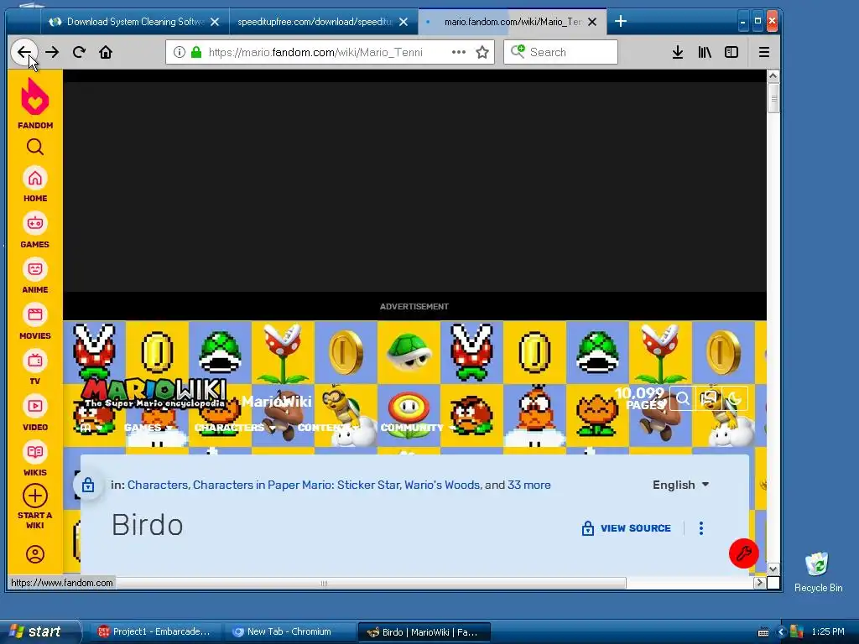Click the horizontal scrollbar right arrow
The image size is (859, 644).
click(x=759, y=583)
